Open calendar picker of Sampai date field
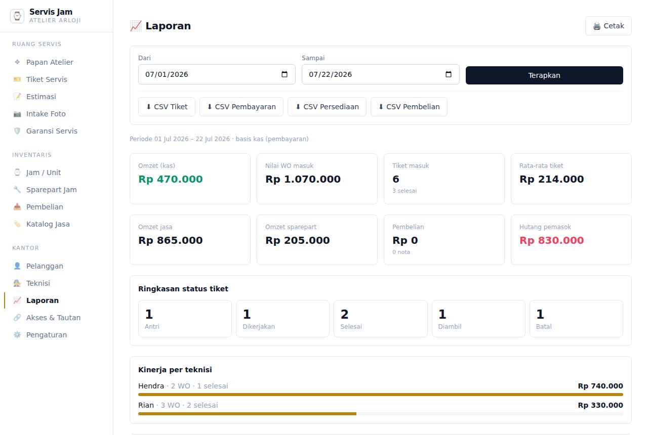 tap(449, 74)
